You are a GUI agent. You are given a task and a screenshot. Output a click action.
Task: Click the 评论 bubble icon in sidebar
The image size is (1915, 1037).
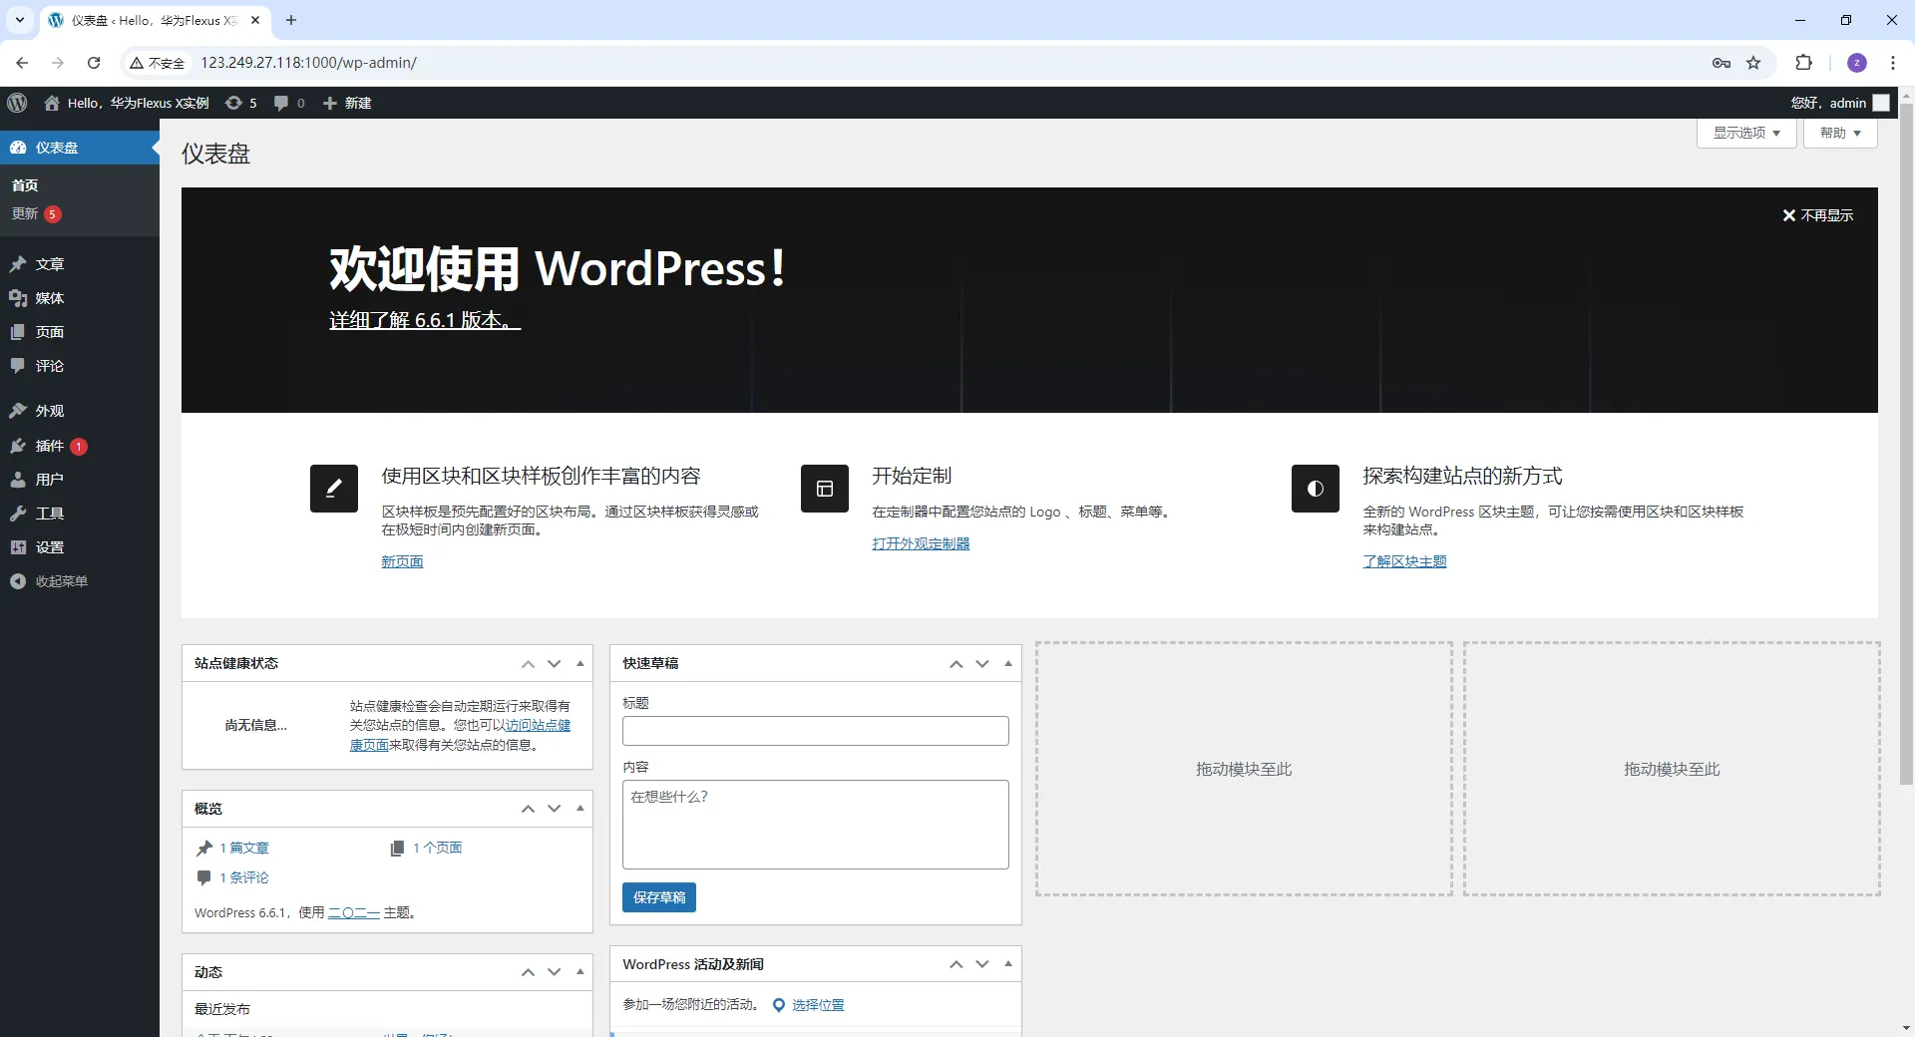coord(18,366)
